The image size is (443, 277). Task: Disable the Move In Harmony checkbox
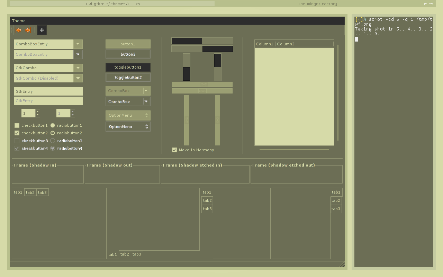coord(174,150)
